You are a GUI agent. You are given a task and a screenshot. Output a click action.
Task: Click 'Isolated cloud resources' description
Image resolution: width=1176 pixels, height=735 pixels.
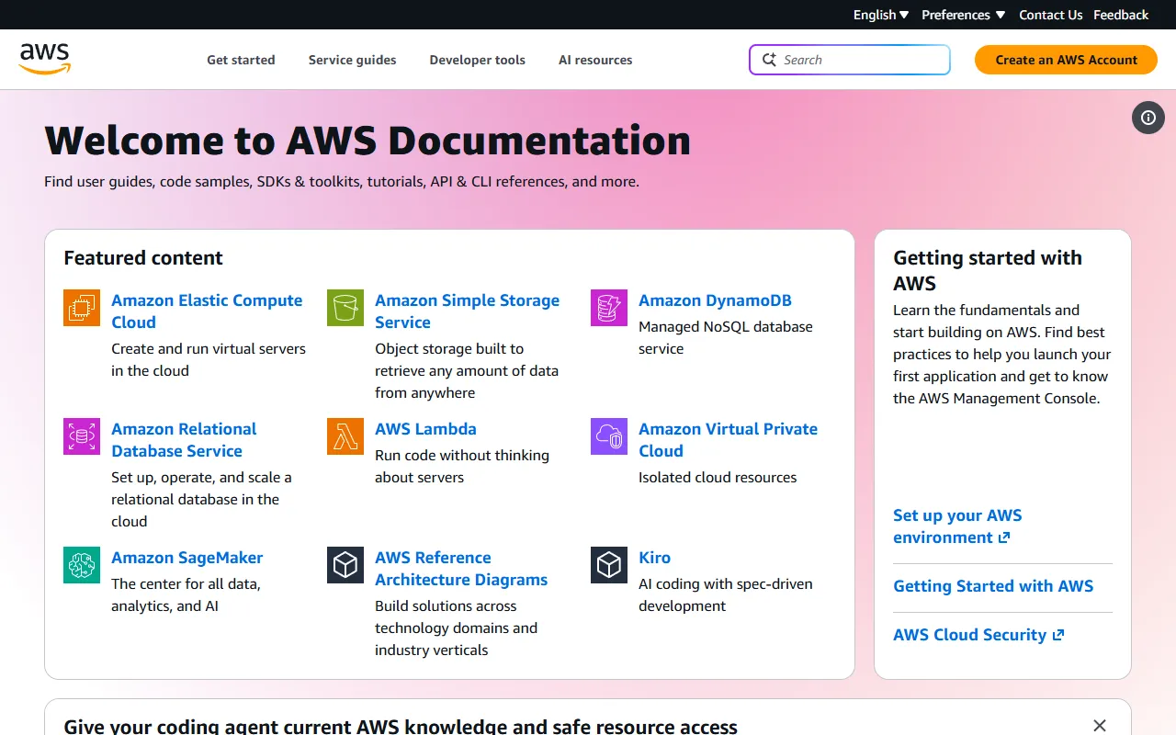718,477
